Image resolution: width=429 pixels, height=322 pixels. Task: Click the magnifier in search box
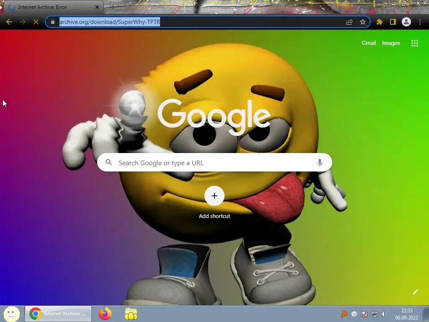tap(109, 162)
